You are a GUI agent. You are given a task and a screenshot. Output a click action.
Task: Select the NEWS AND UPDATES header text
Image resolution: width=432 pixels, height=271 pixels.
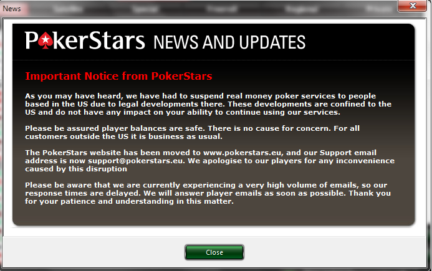(229, 42)
